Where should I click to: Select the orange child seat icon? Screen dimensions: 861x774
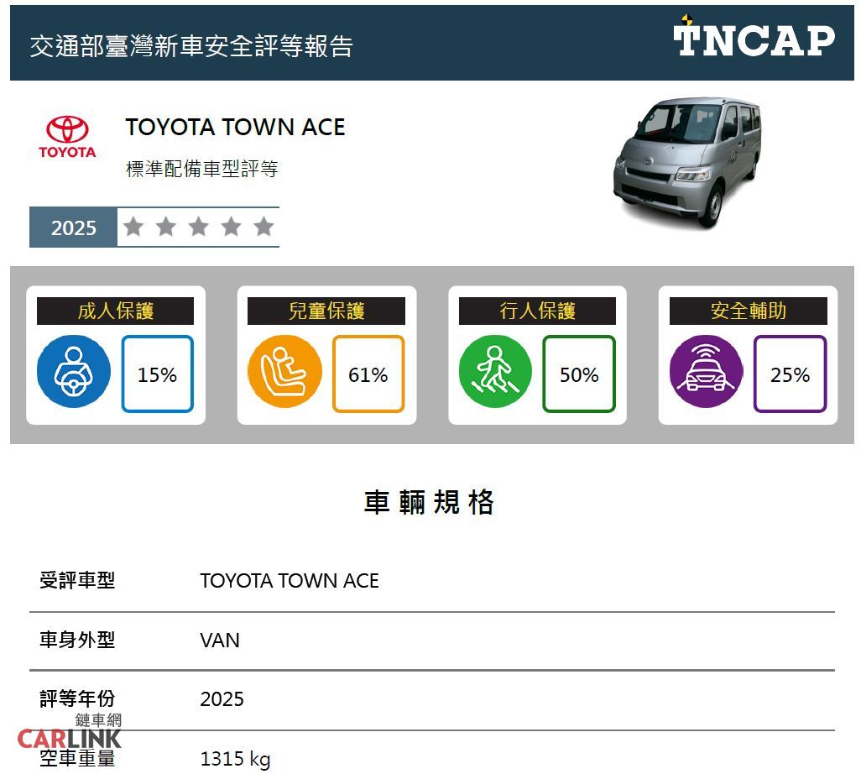[x=284, y=374]
